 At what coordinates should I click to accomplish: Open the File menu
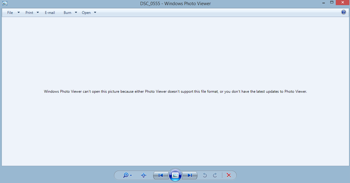[x=10, y=13]
